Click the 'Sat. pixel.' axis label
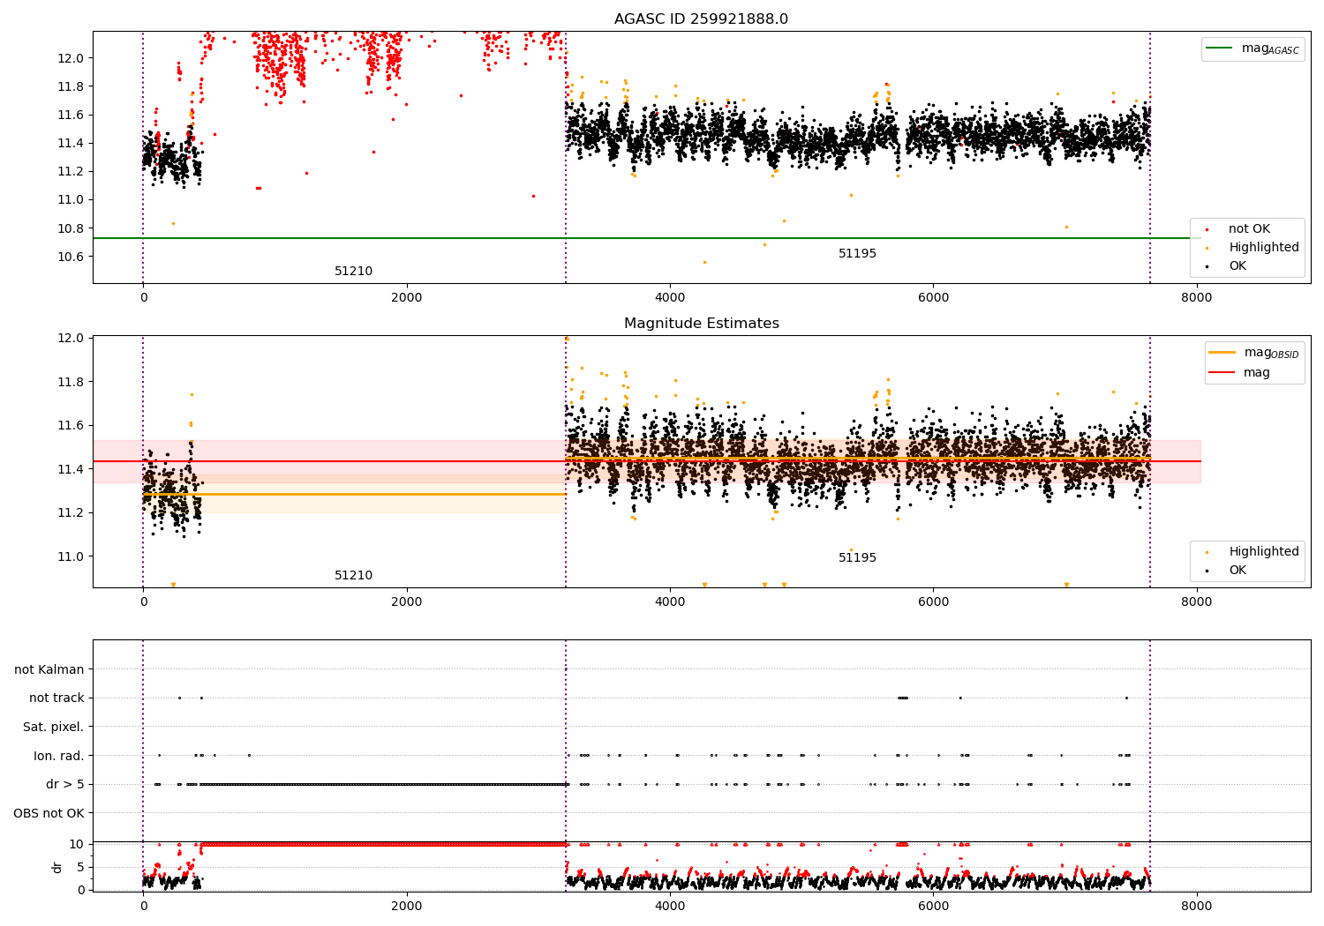Image resolution: width=1324 pixels, height=926 pixels. click(x=53, y=727)
